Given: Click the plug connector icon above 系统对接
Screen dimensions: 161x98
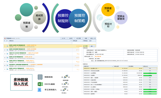Looking at the screenshot, I should [66, 77].
